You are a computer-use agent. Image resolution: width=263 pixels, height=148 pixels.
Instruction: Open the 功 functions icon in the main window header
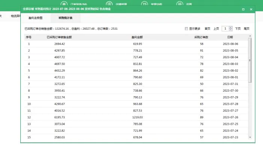pos(144,4)
